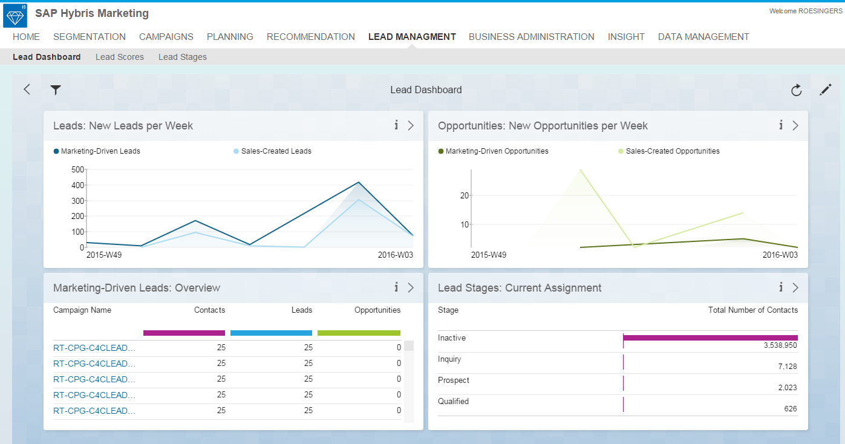Toggle Marketing-Driven Leads legend entry

click(97, 151)
